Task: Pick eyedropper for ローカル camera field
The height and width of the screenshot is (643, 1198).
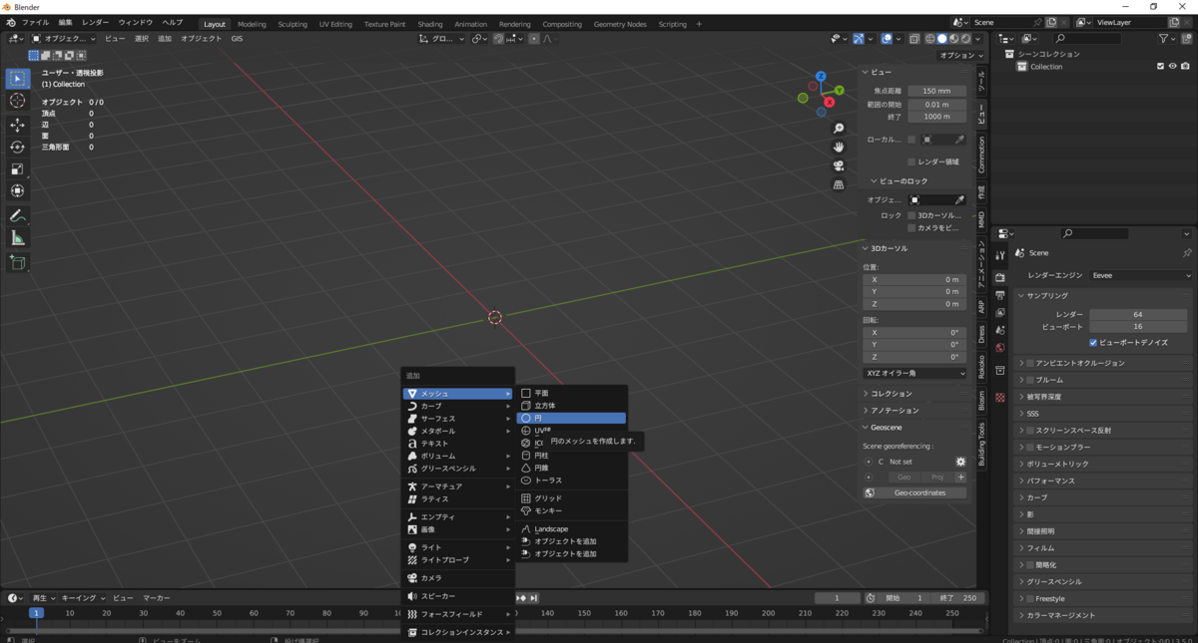Action: click(960, 140)
